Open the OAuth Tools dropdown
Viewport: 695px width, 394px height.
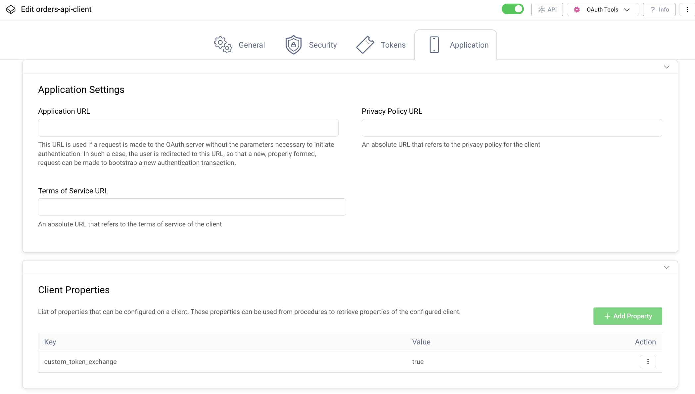tap(626, 10)
